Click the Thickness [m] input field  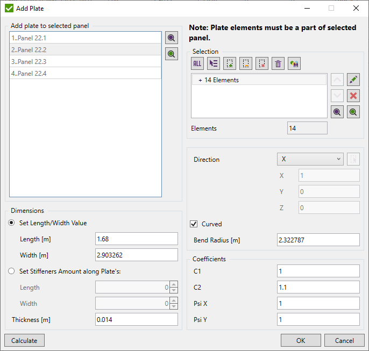tap(137, 319)
